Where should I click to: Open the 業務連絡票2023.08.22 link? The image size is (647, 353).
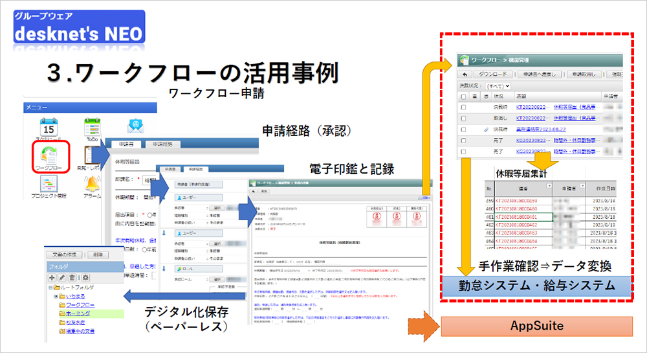[541, 130]
